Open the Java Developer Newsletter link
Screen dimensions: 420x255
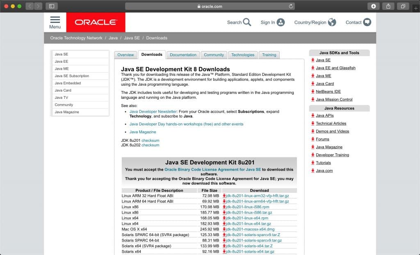(x=153, y=111)
